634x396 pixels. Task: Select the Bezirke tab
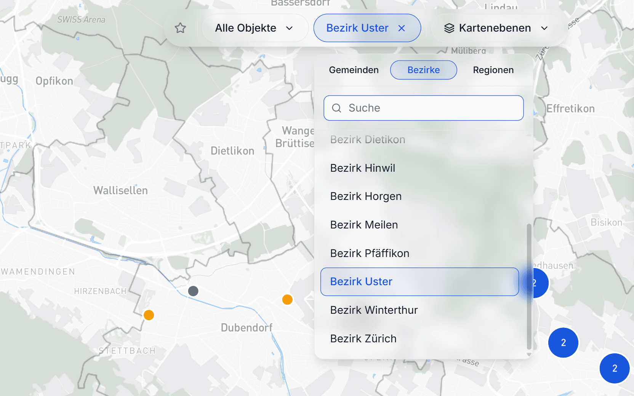[x=424, y=70]
